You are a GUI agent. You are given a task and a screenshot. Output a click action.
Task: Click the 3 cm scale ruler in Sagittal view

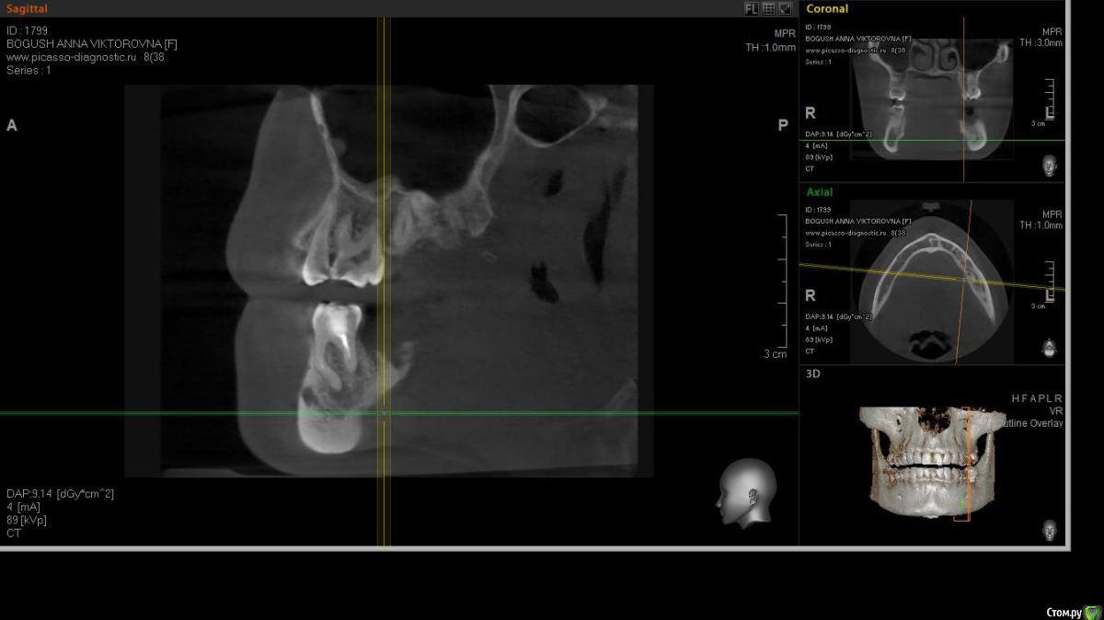782,285
